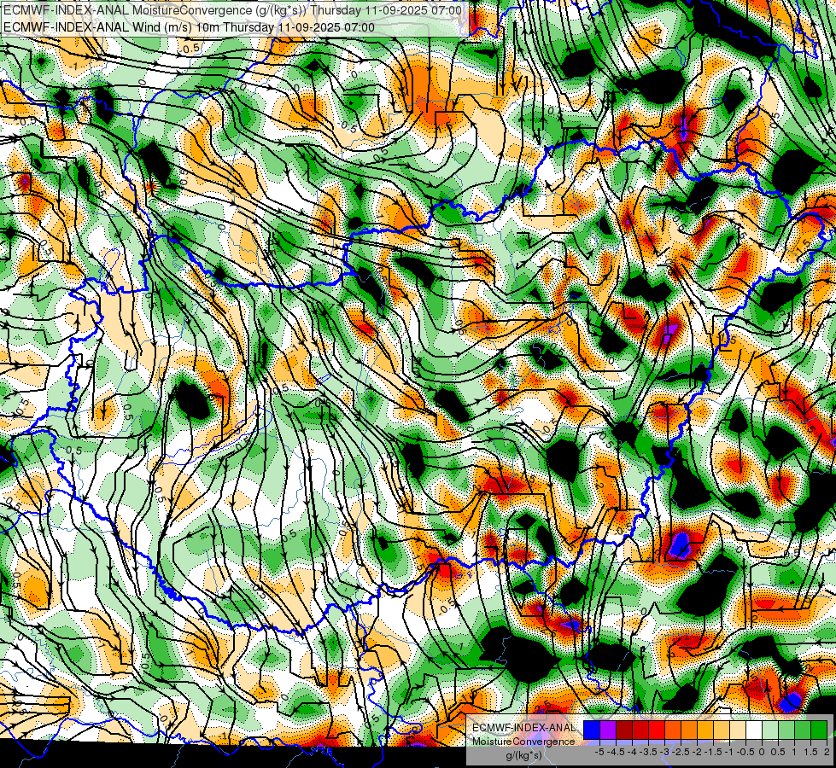The image size is (836, 768).
Task: Click the '0' legend tick label
Action: 762,752
